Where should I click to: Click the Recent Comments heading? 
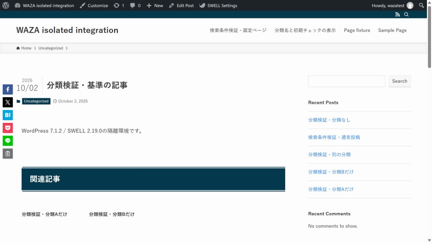point(329,214)
